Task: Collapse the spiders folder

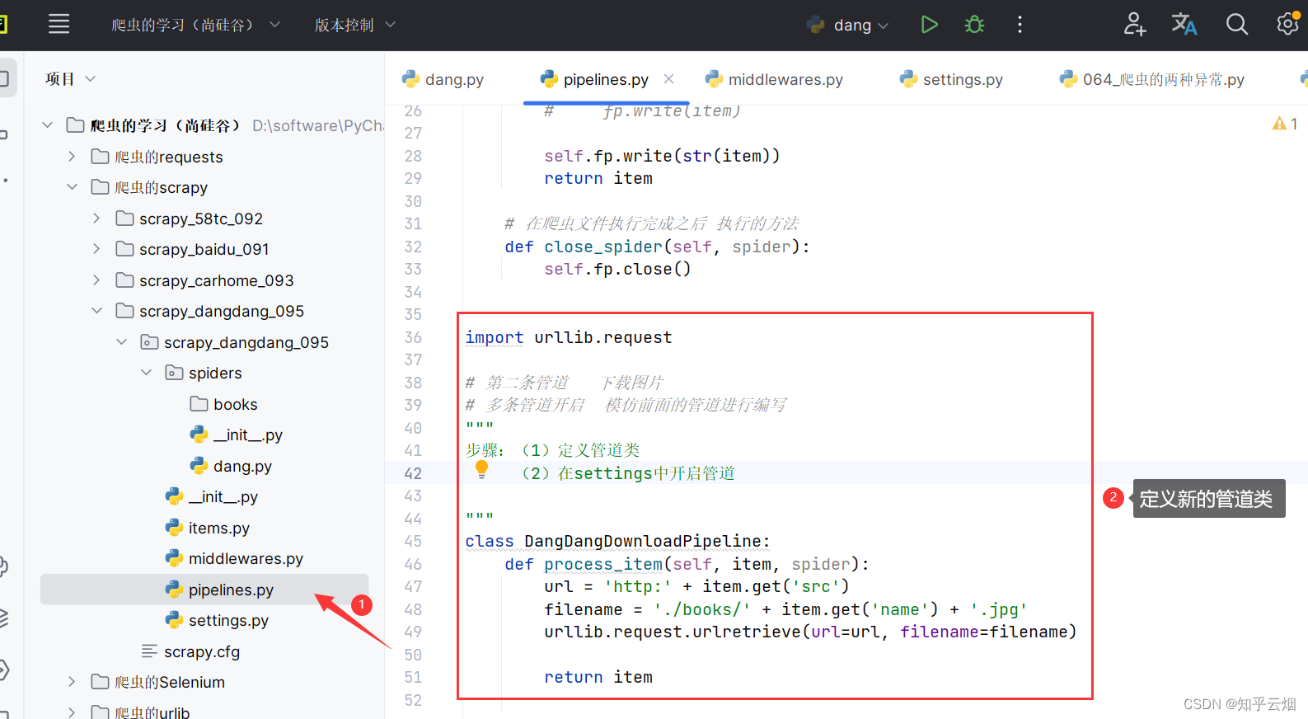Action: (146, 373)
